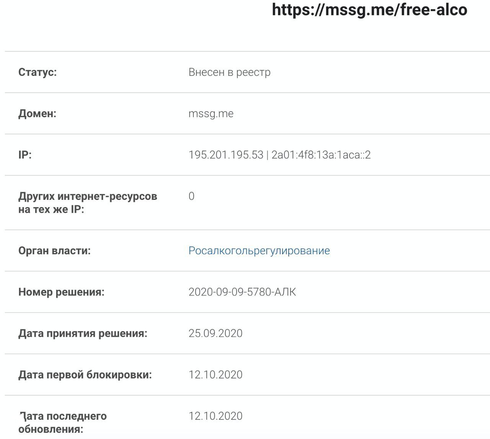490x439 pixels.
Task: Open the Росалкогольрегулирование authority link
Action: point(259,251)
